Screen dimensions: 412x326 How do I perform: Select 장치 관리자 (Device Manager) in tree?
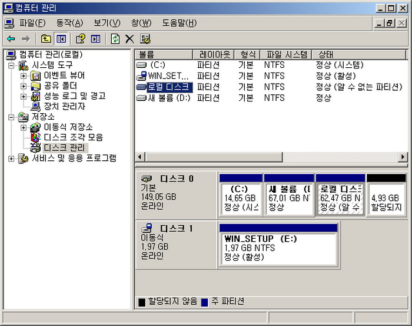64,107
